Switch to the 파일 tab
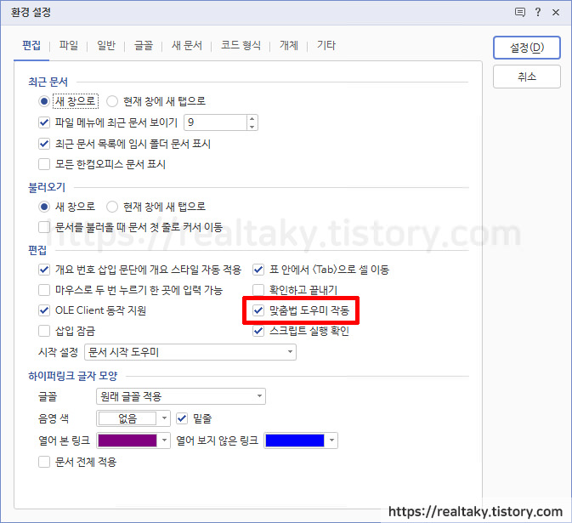The height and width of the screenshot is (523, 572). coord(69,45)
